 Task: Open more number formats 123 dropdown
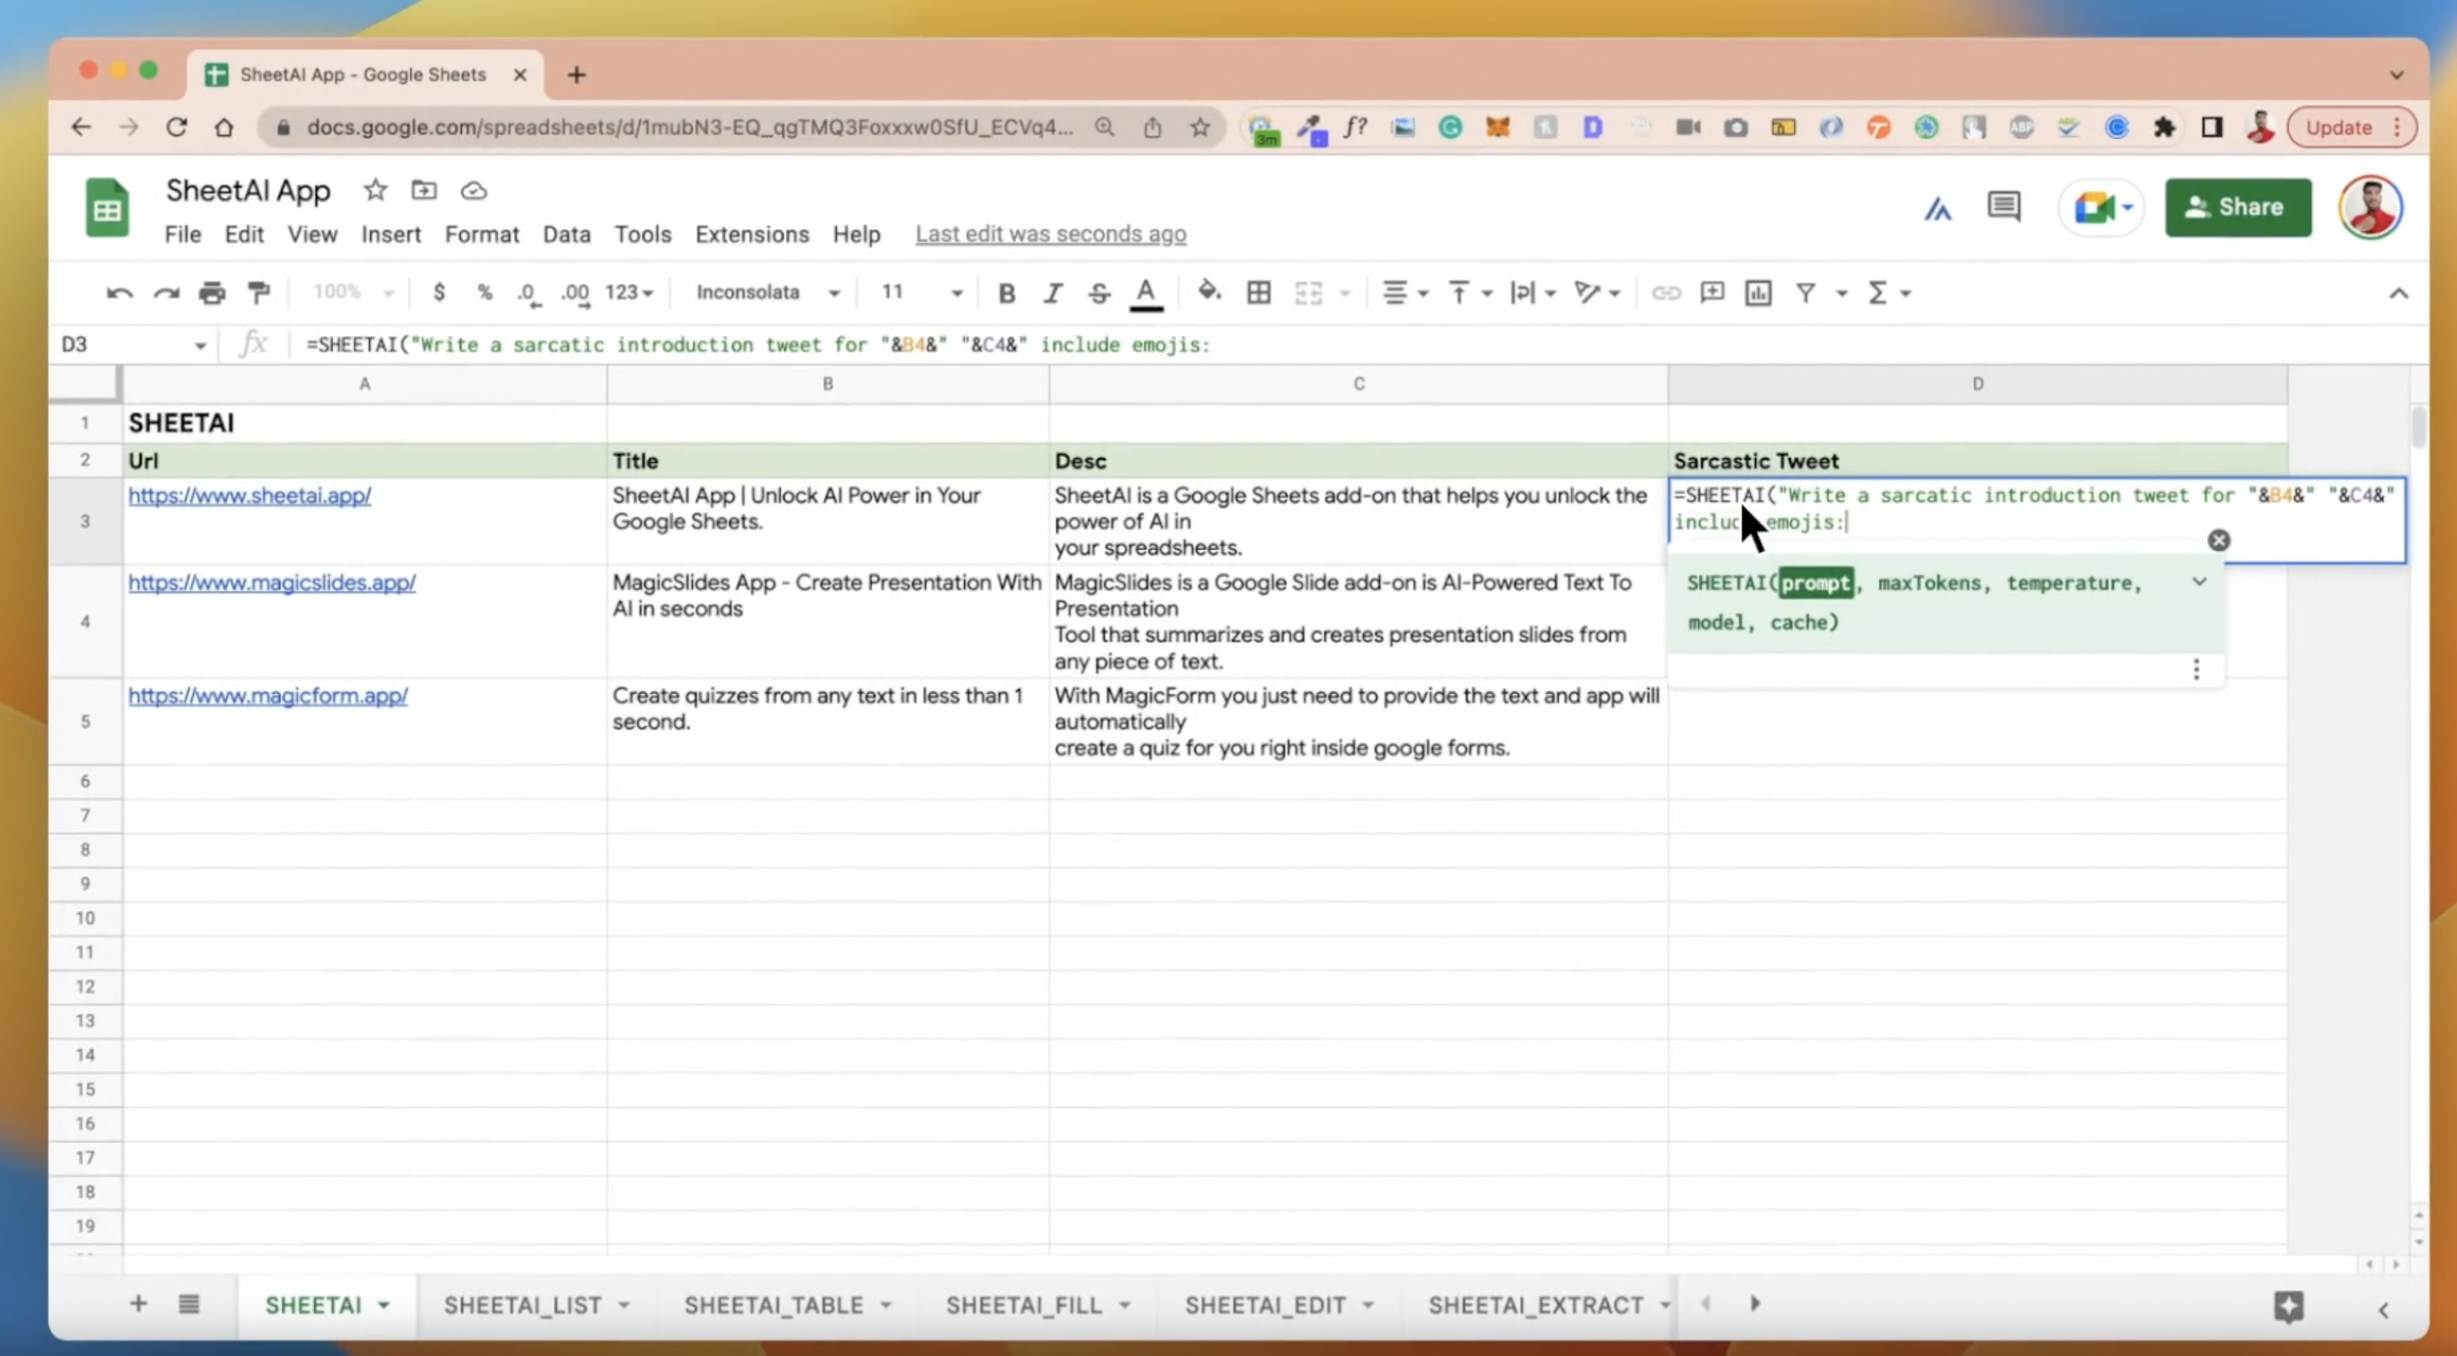[x=629, y=292]
